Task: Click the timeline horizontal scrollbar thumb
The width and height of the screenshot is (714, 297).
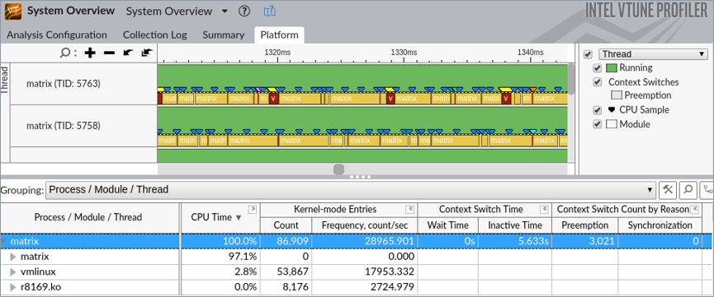Action: click(x=338, y=169)
